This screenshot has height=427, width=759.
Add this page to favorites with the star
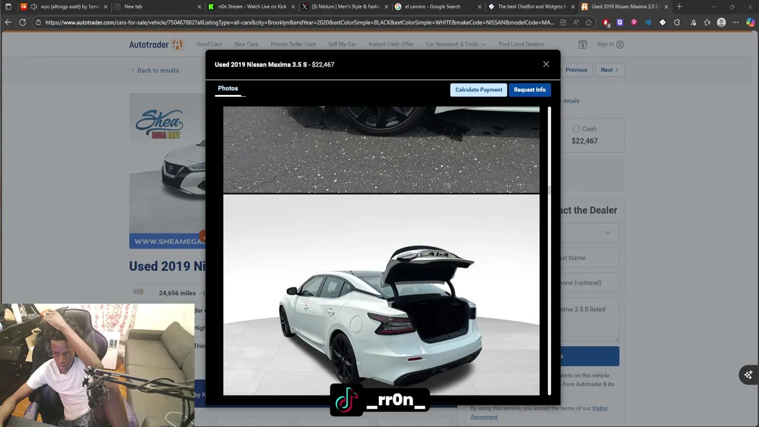pos(589,23)
